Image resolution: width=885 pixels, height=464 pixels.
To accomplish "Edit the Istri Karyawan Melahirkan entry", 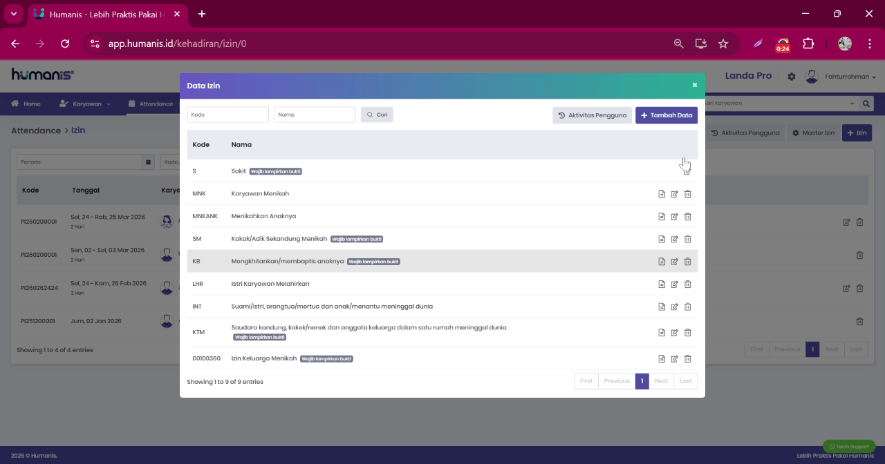I will [x=674, y=284].
